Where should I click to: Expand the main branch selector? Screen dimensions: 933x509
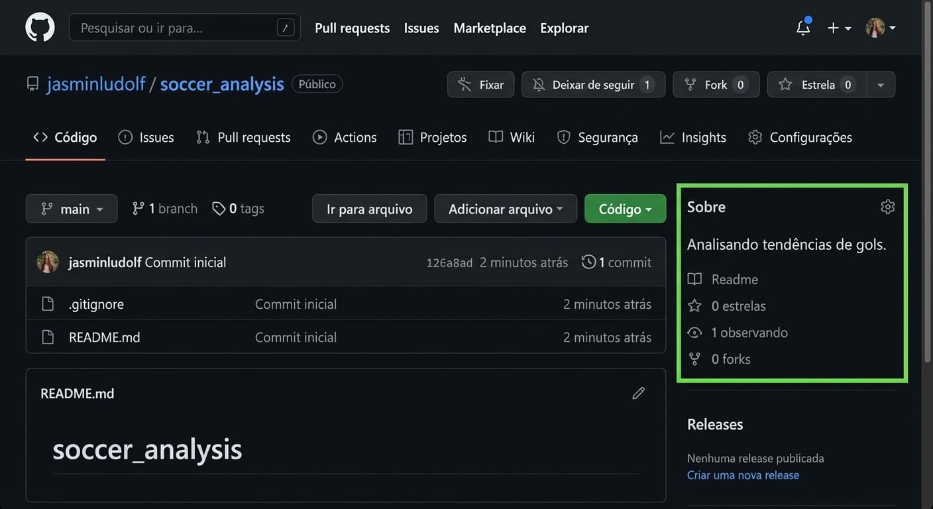coord(72,209)
